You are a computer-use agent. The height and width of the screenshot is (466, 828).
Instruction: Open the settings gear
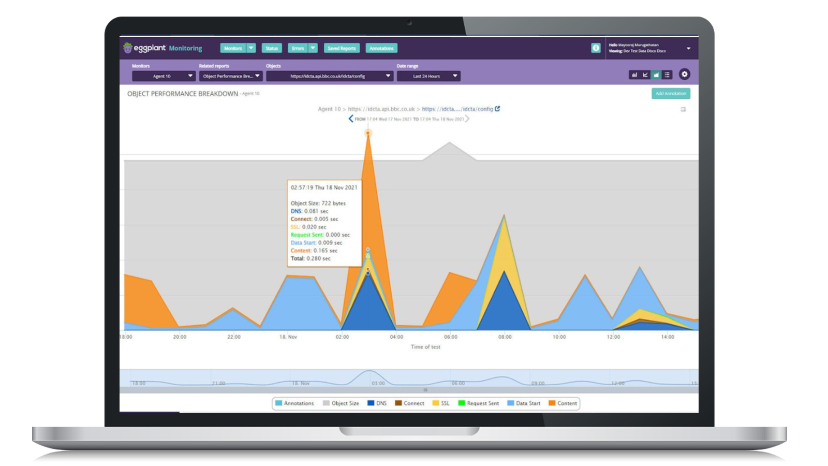pos(684,75)
